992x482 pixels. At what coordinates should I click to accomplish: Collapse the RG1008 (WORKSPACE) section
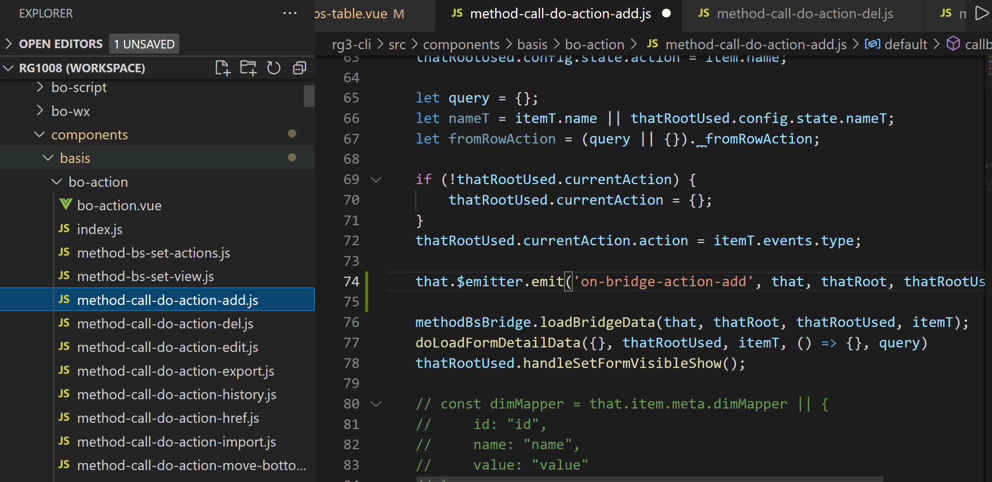point(9,68)
